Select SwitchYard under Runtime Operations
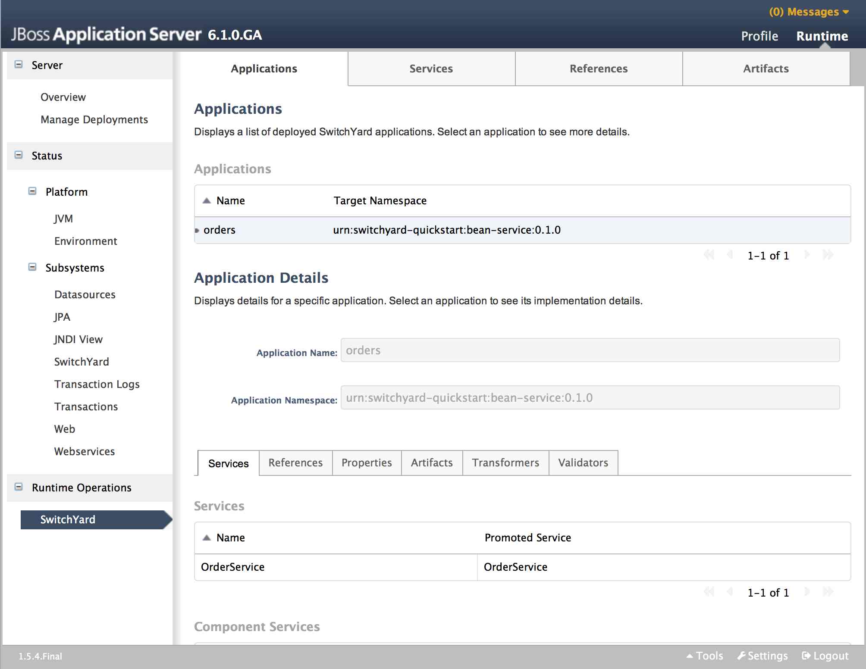The height and width of the screenshot is (669, 866). click(96, 519)
